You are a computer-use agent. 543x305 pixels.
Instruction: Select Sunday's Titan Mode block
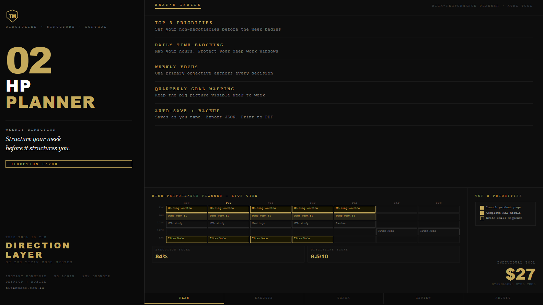439,232
